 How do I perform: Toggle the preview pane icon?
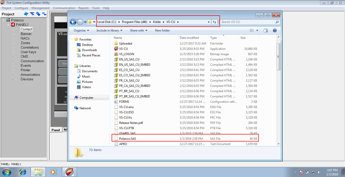pyautogui.click(x=265, y=30)
